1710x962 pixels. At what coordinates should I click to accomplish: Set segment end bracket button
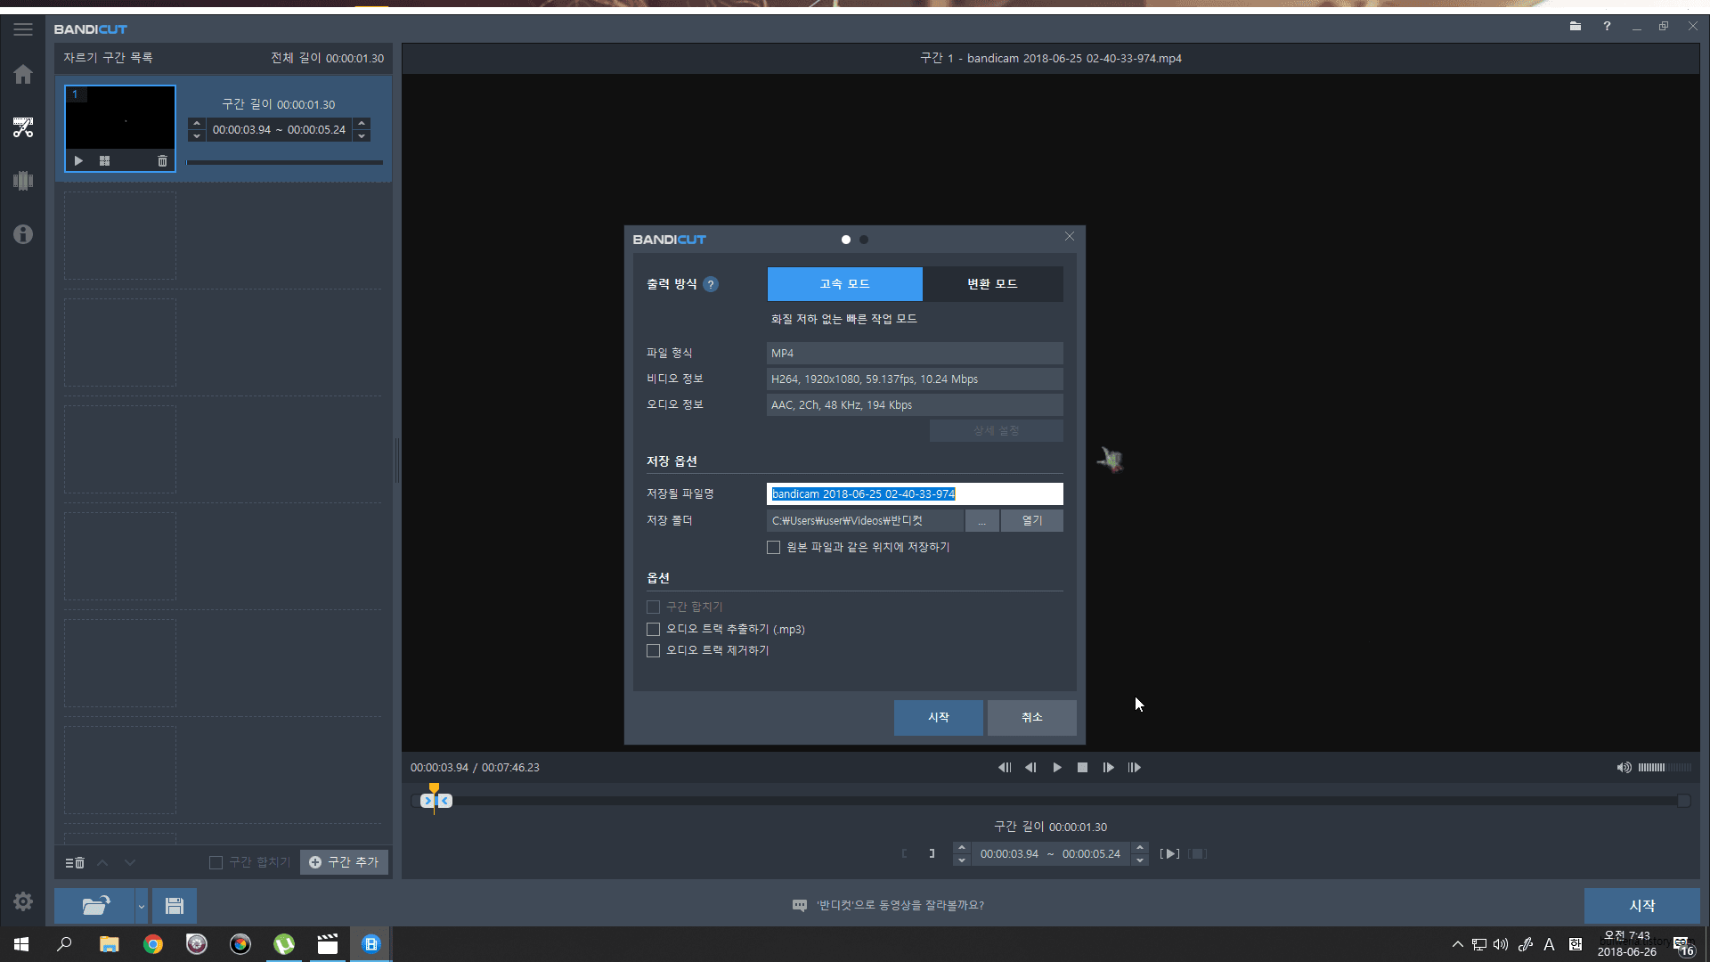(932, 853)
